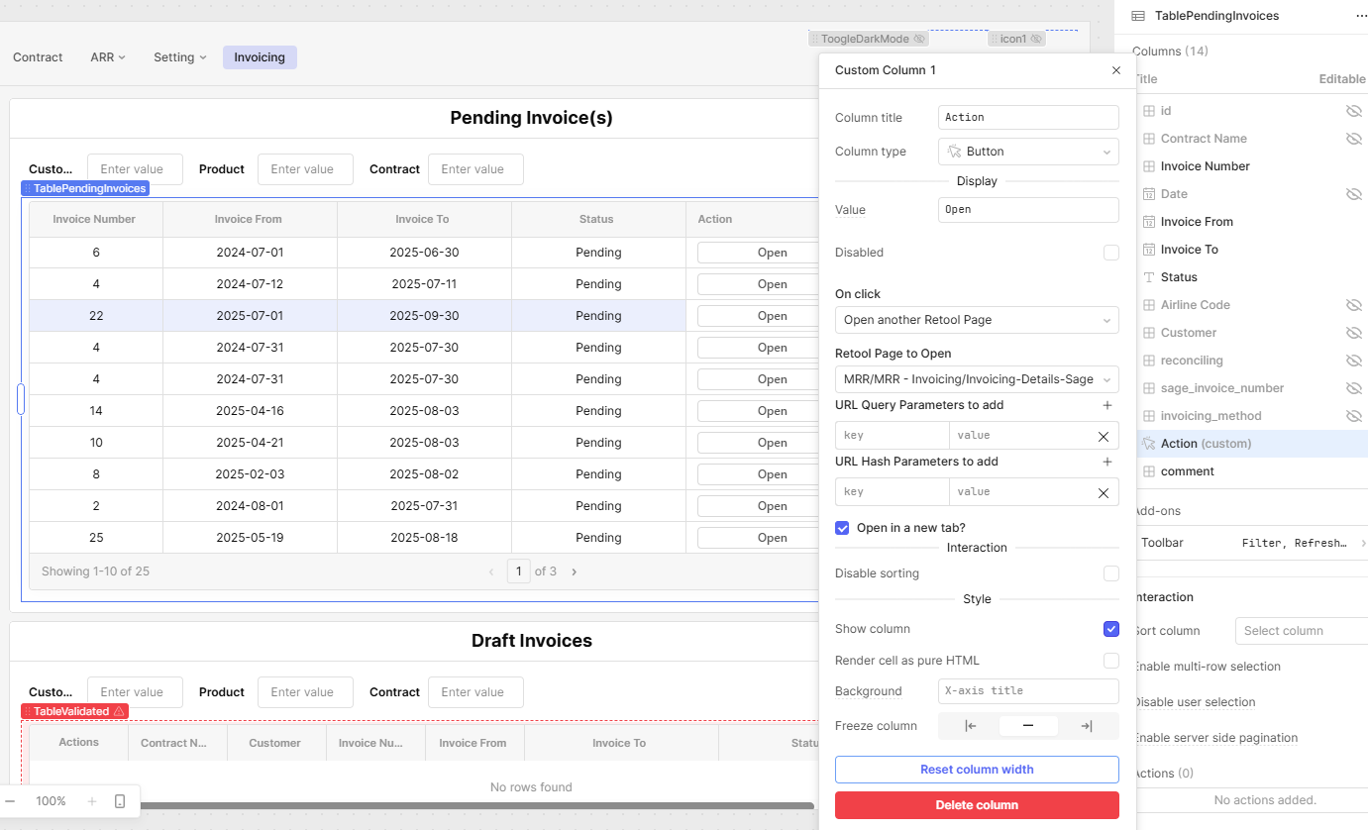Viewport: 1368px width, 830px height.
Task: Open Retool Page to Open dropdown
Action: pos(976,379)
